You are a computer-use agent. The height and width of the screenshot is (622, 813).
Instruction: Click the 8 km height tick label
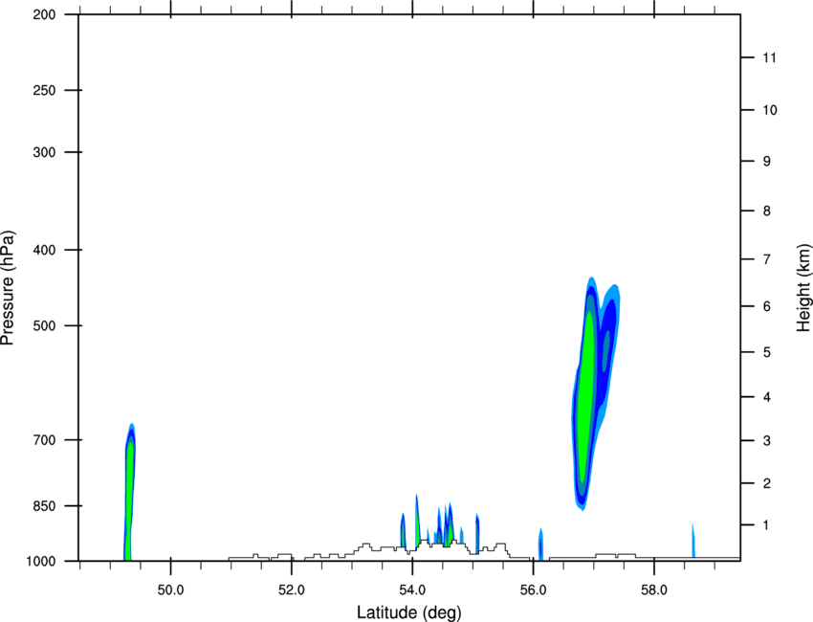pos(767,211)
